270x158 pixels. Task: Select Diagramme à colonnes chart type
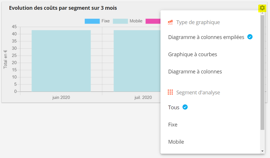tap(195, 72)
